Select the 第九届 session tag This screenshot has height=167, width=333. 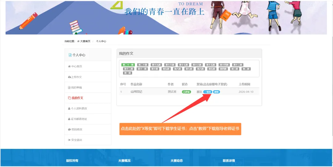click(166, 69)
